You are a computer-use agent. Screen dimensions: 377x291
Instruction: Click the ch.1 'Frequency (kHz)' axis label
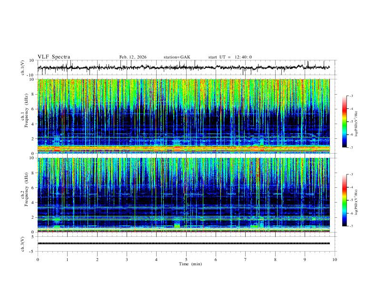coord(26,111)
